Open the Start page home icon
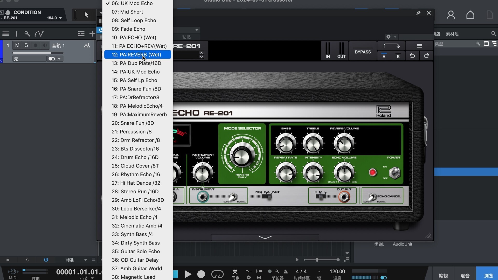This screenshot has width=498, height=280. point(470,15)
